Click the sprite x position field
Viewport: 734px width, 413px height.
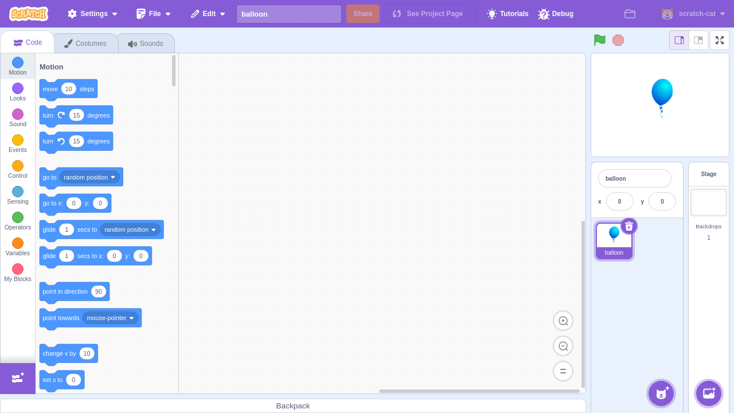click(620, 201)
